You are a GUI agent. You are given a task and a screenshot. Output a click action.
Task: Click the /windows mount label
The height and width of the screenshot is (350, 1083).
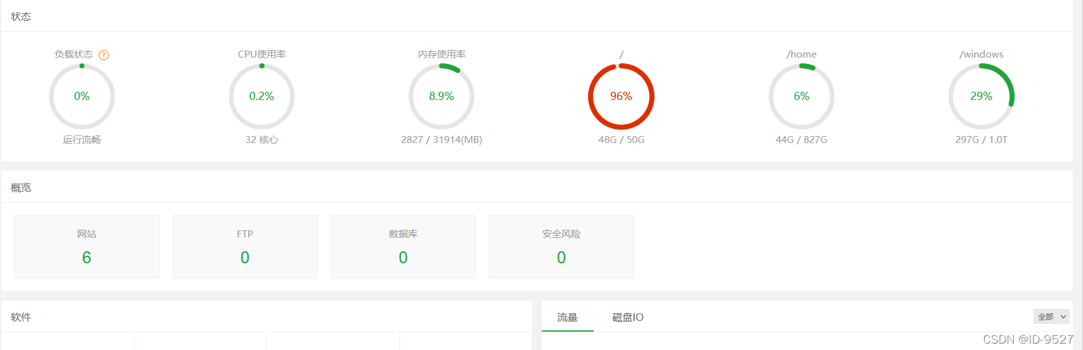tap(981, 54)
